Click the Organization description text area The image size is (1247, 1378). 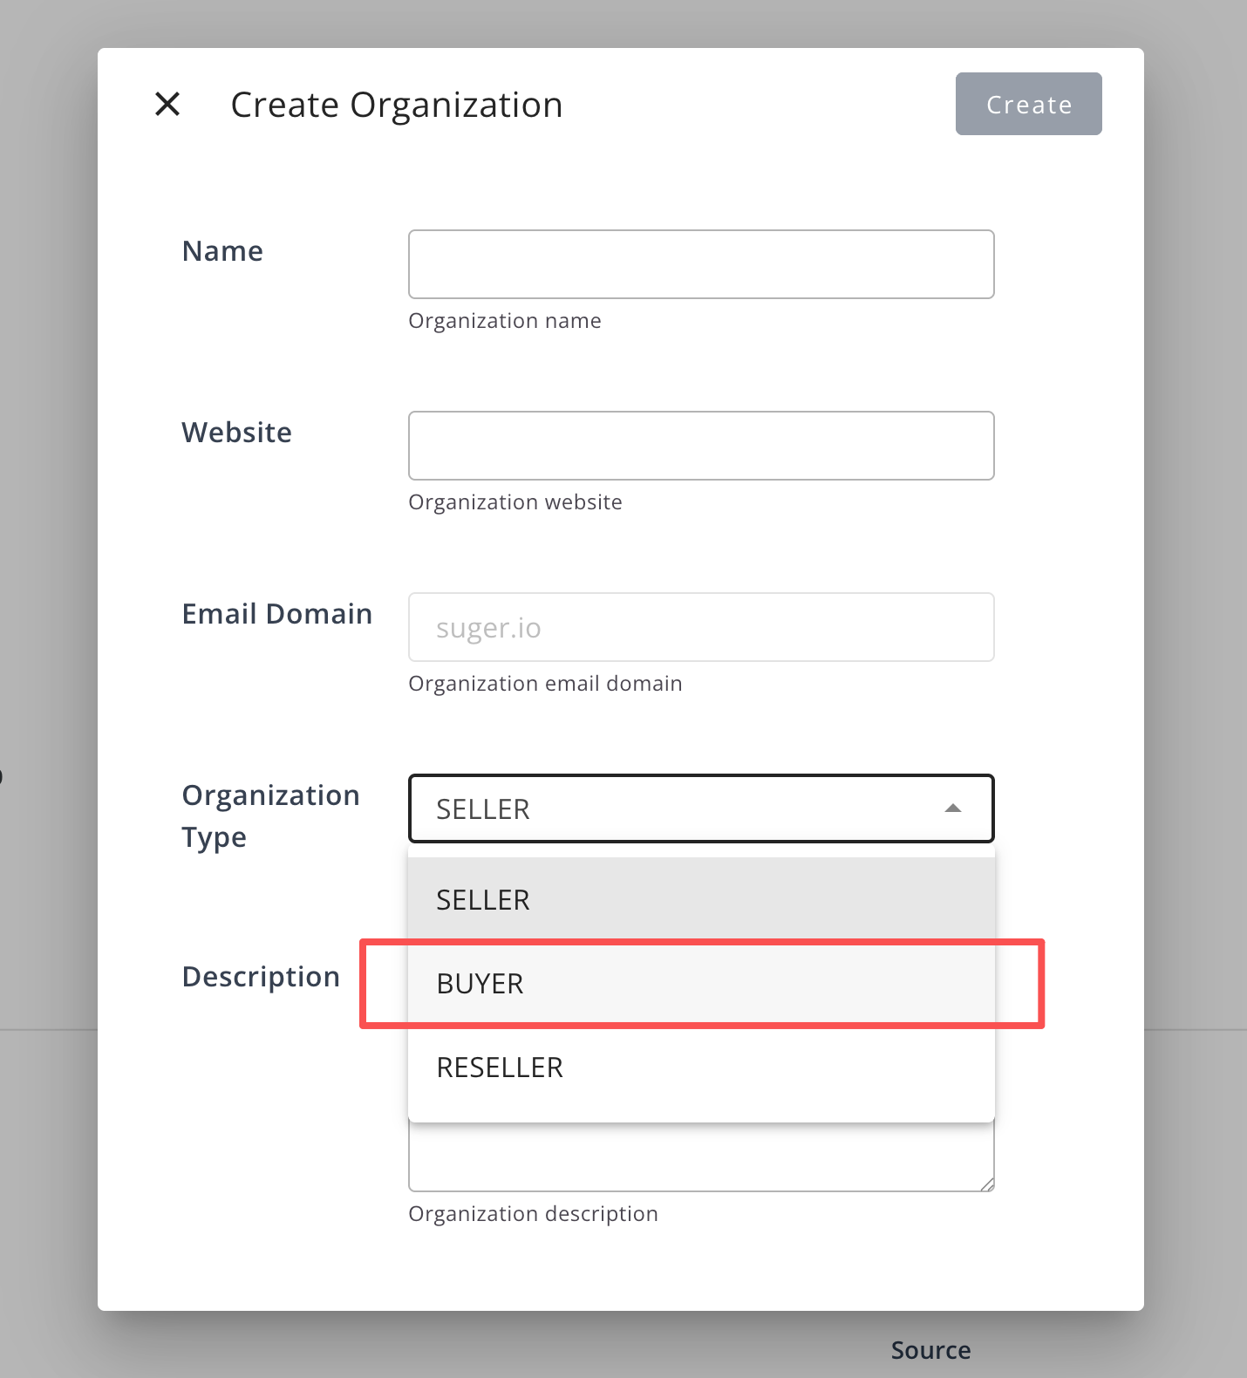[700, 1160]
